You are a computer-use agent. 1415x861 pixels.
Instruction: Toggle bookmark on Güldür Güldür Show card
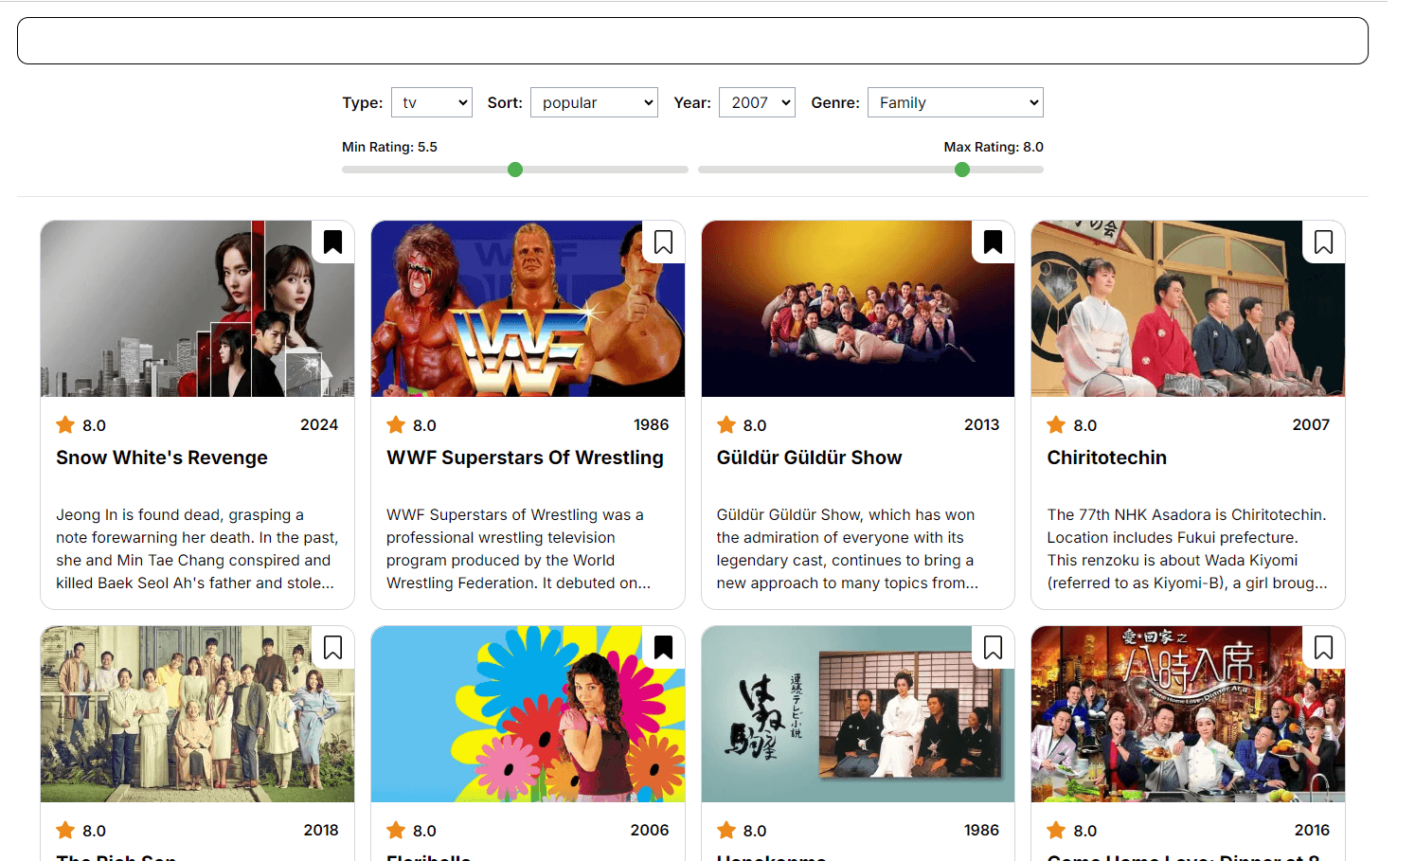(993, 242)
